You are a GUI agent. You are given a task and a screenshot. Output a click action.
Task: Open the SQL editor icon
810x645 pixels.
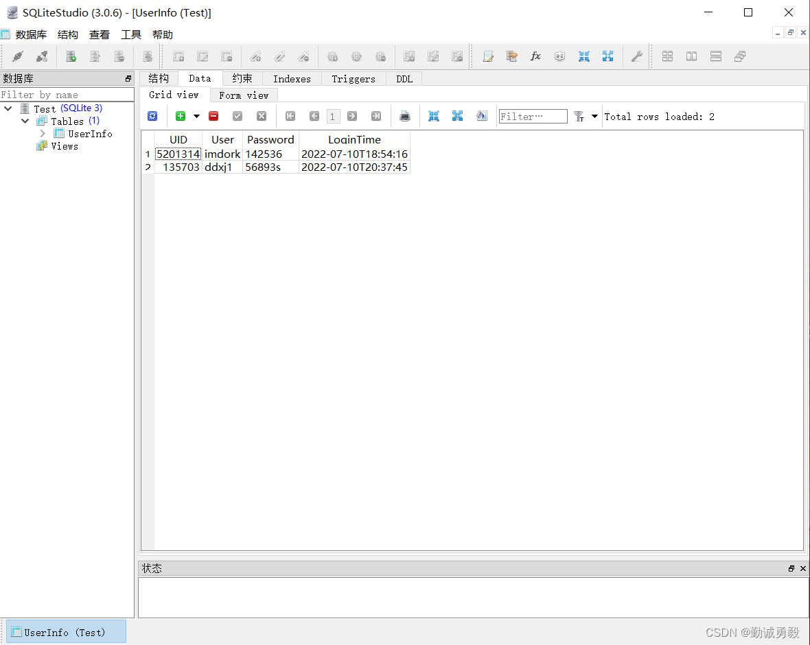(488, 56)
